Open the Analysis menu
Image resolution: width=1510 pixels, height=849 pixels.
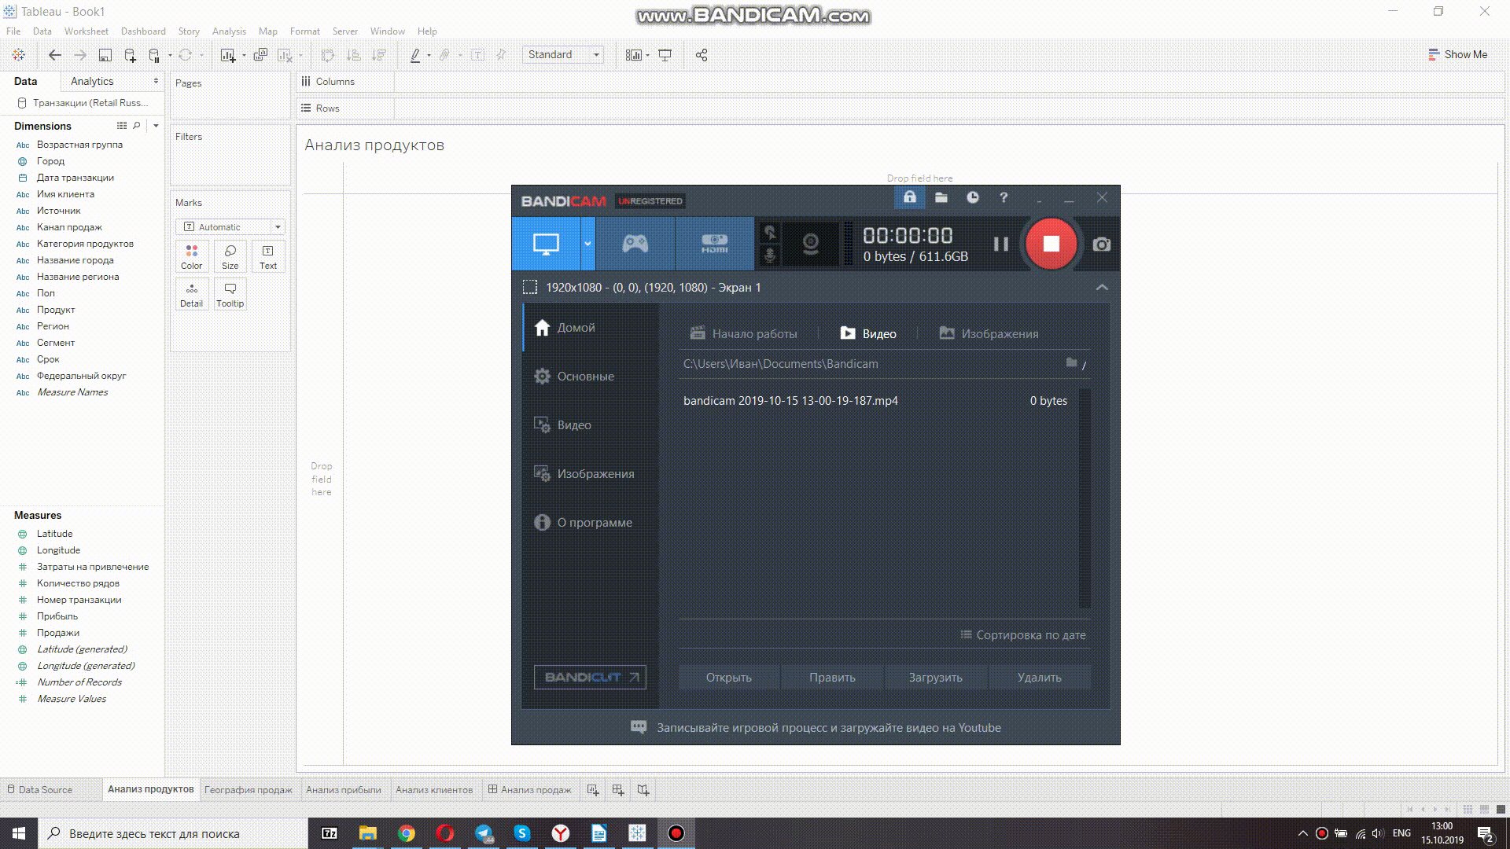point(229,31)
